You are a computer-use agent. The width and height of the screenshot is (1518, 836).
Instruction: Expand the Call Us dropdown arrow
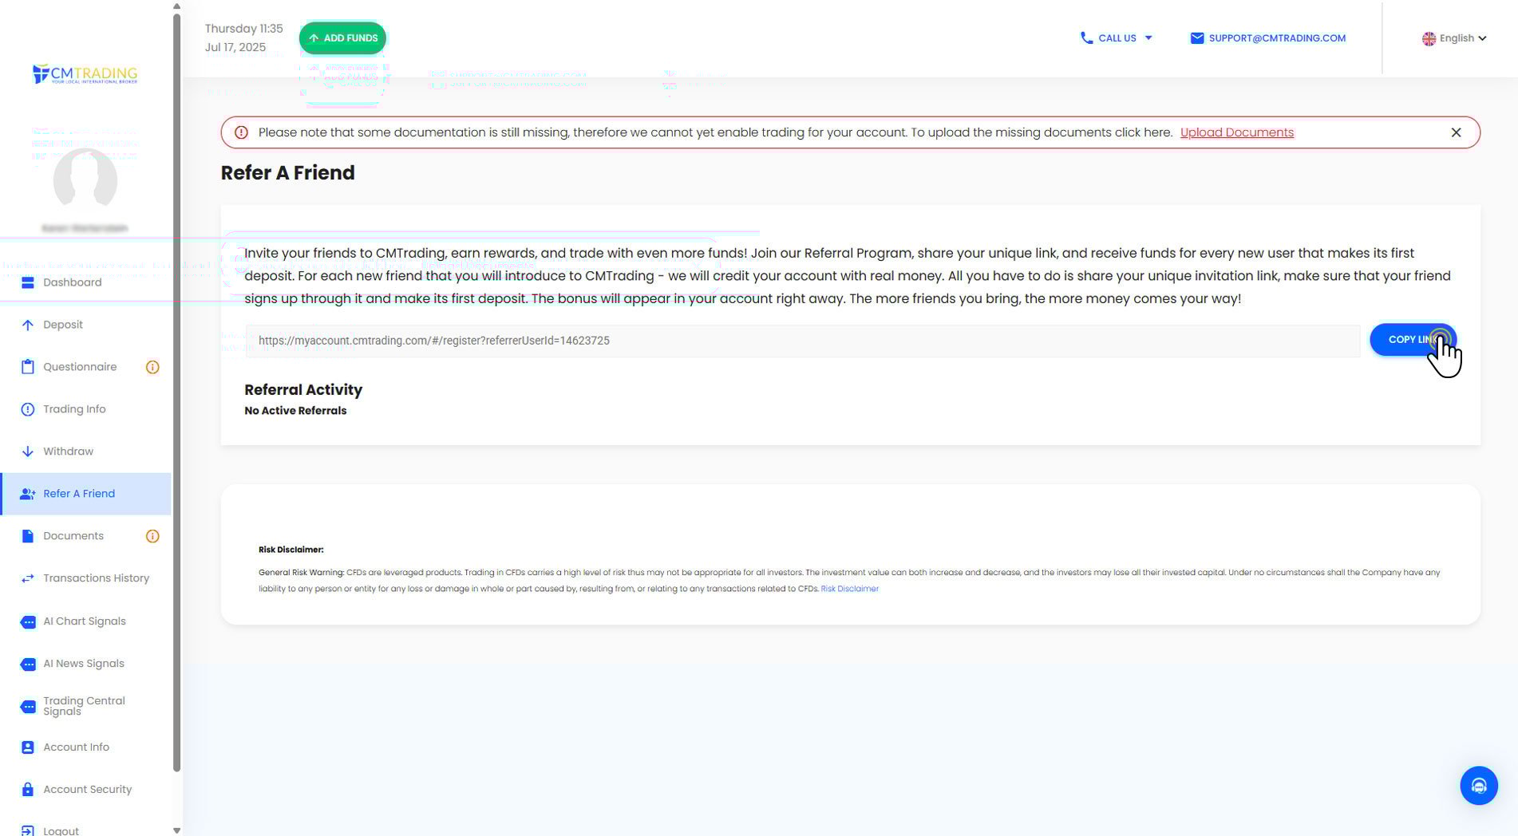[x=1148, y=37]
